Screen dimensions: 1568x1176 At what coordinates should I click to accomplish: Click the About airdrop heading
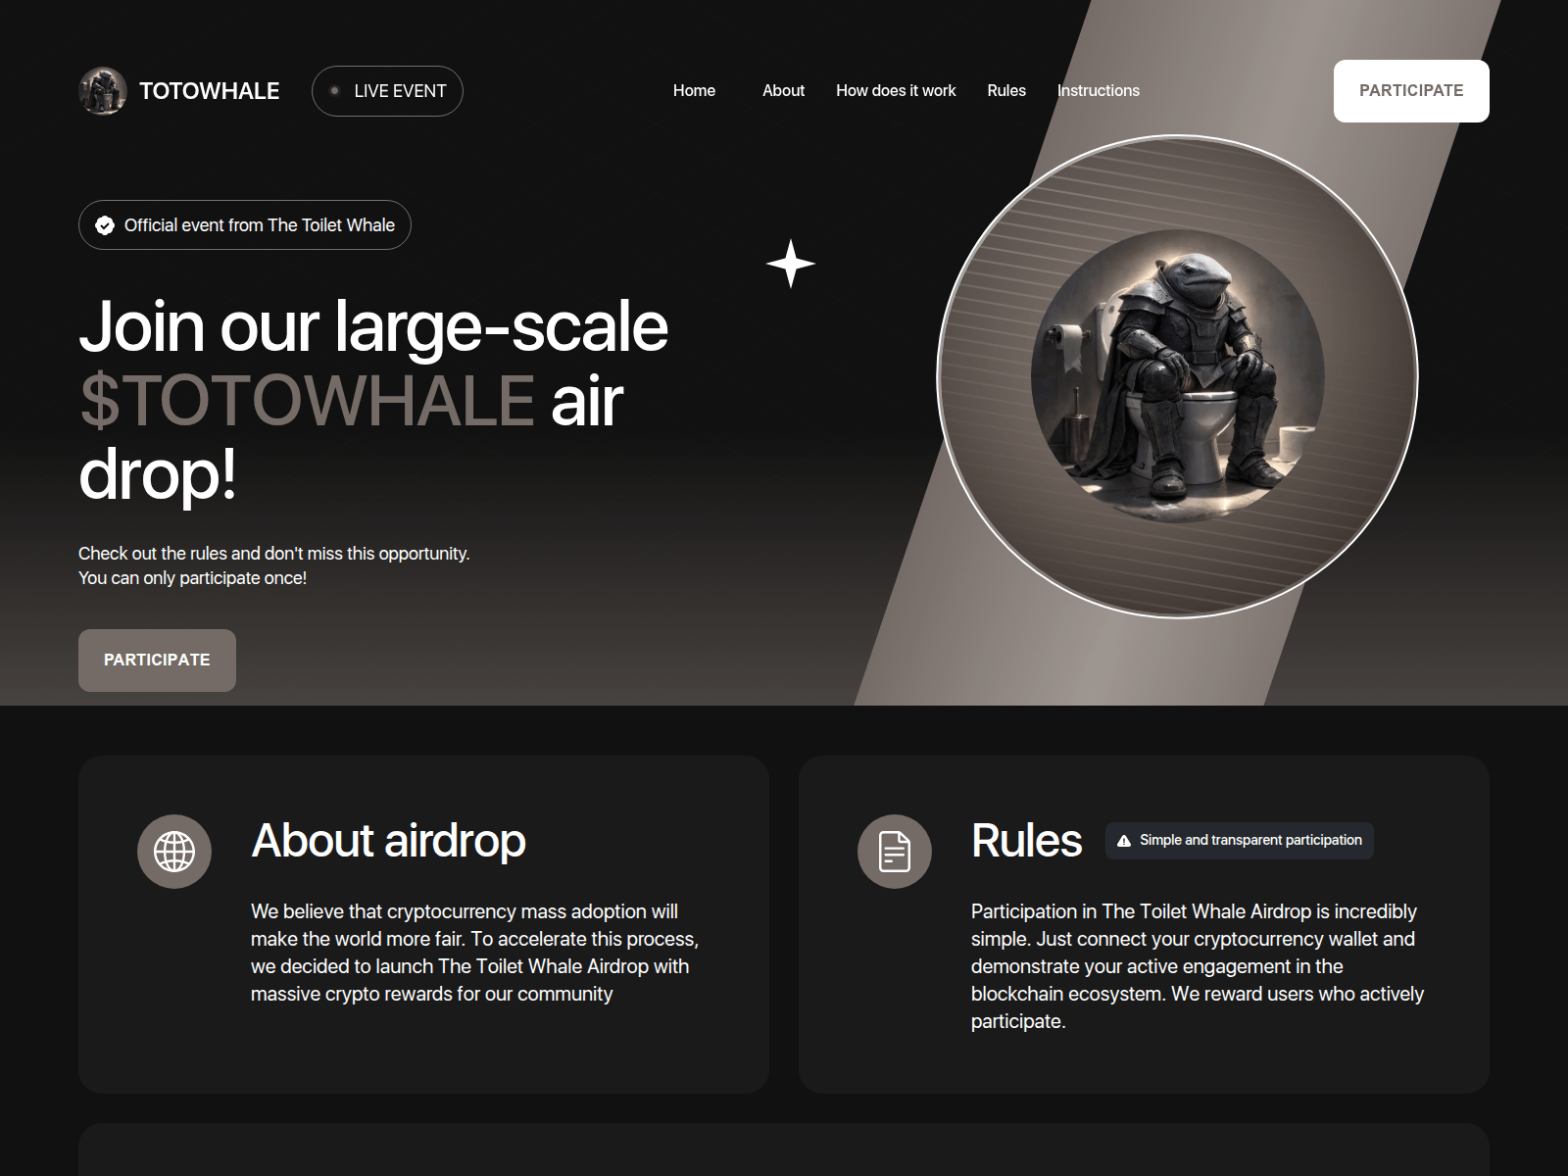pyautogui.click(x=388, y=840)
